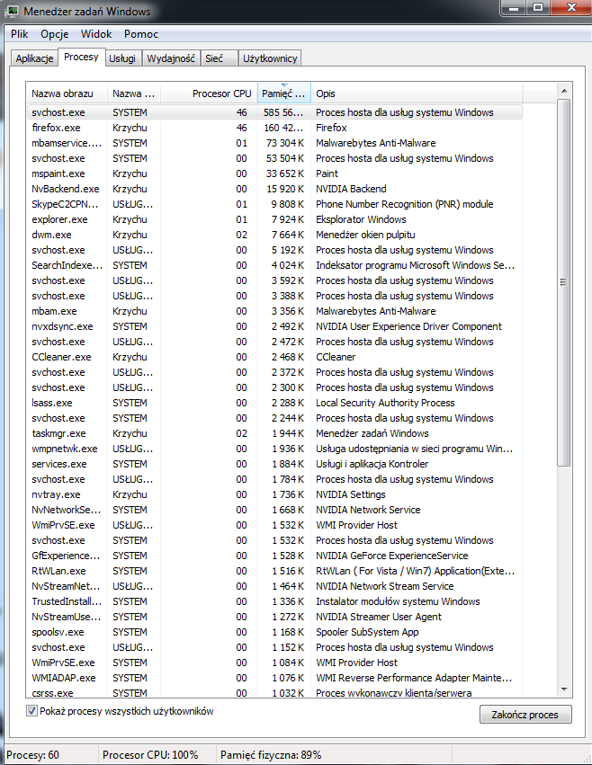Click the 'NVIDIA Settings' description
592x765 pixels.
(x=350, y=494)
